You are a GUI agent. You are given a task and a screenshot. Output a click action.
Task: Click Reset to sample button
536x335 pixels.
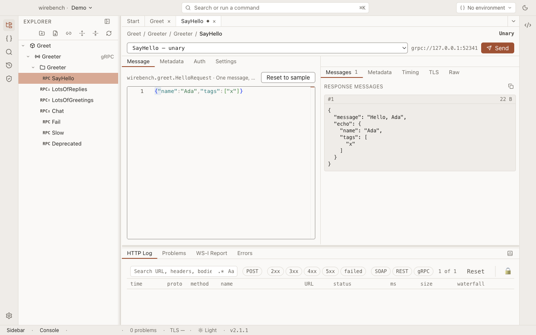[x=288, y=77]
